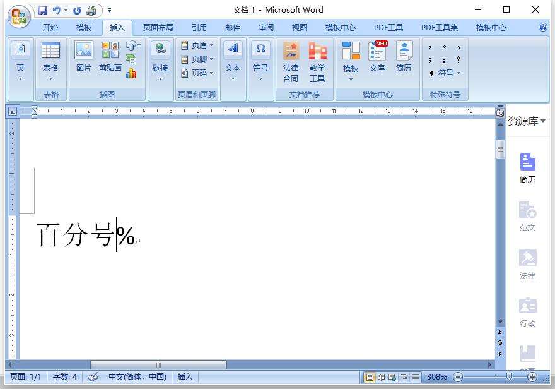Image resolution: width=555 pixels, height=389 pixels.
Task: Open the Quick Access Toolbar customize arrow
Action: coord(109,11)
